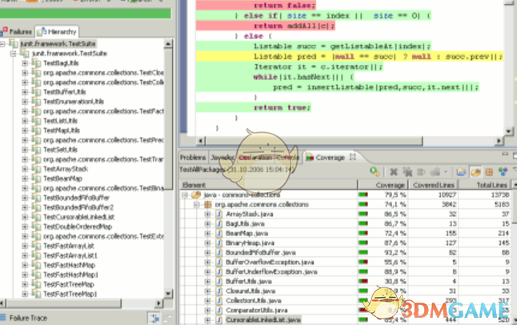Switch to the Failures tab
517x325 pixels.
coord(18,30)
